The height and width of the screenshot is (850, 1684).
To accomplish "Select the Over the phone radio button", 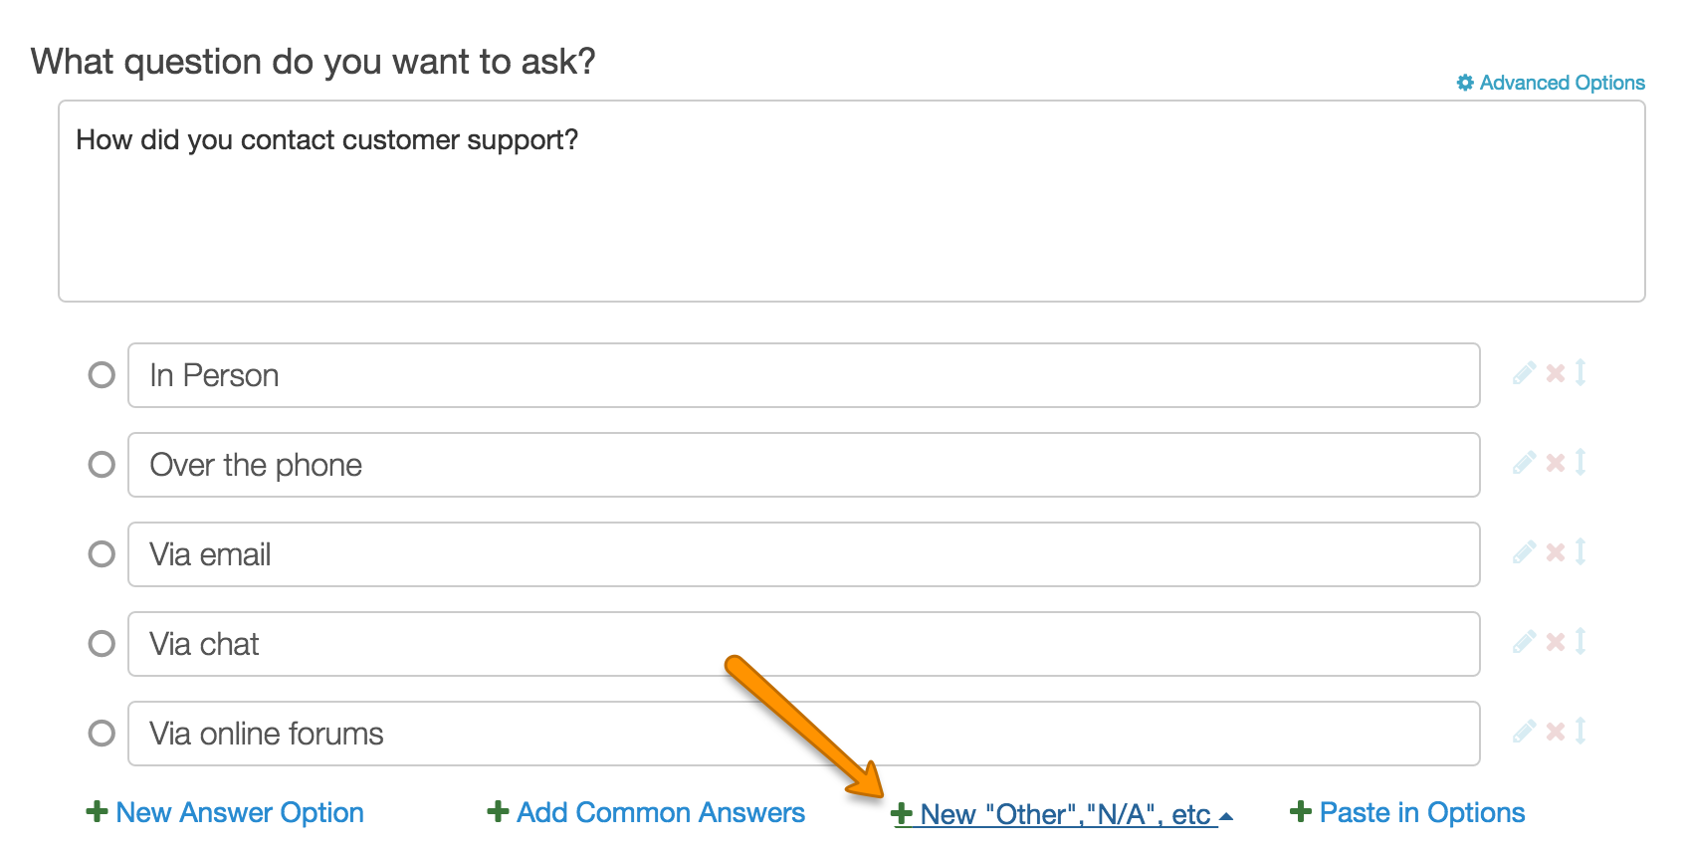I will [x=102, y=465].
